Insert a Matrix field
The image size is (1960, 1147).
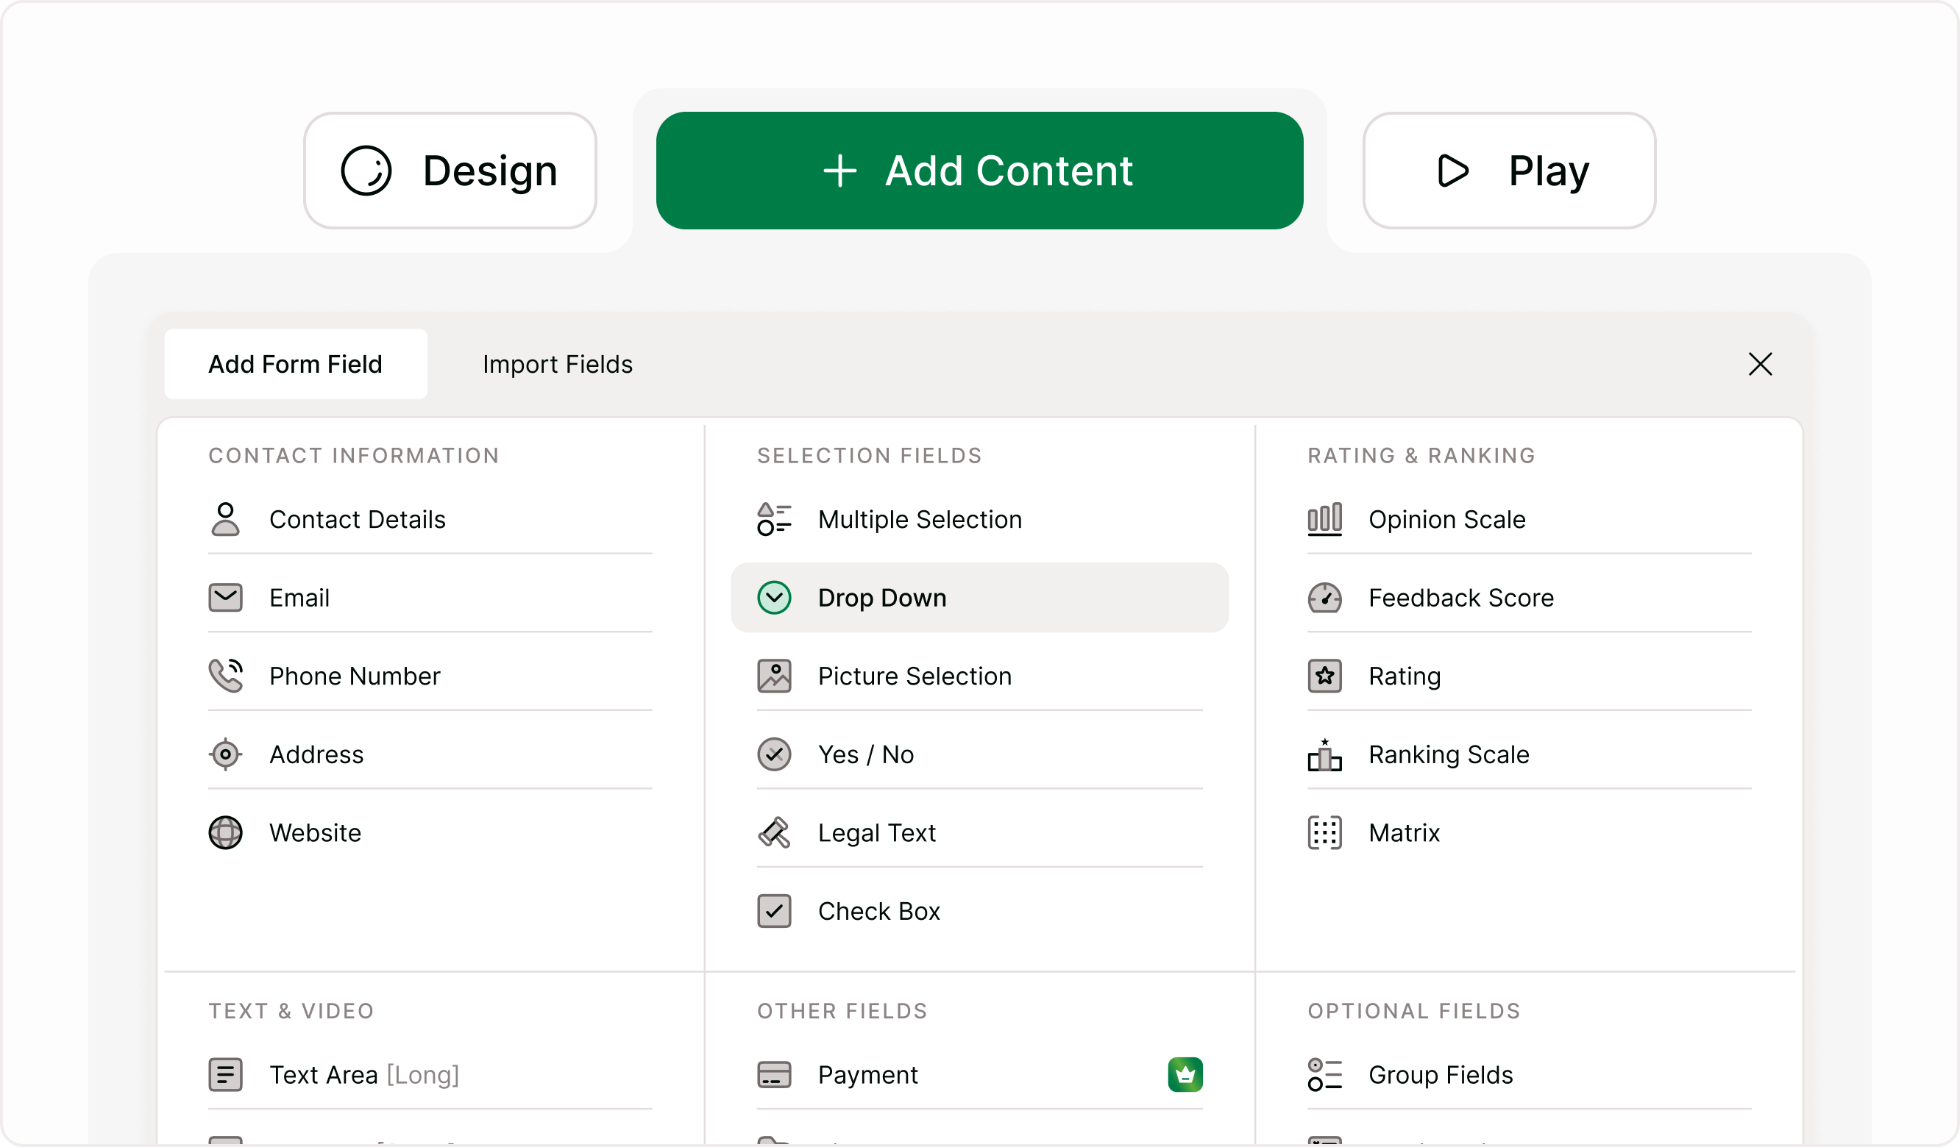click(1530, 833)
